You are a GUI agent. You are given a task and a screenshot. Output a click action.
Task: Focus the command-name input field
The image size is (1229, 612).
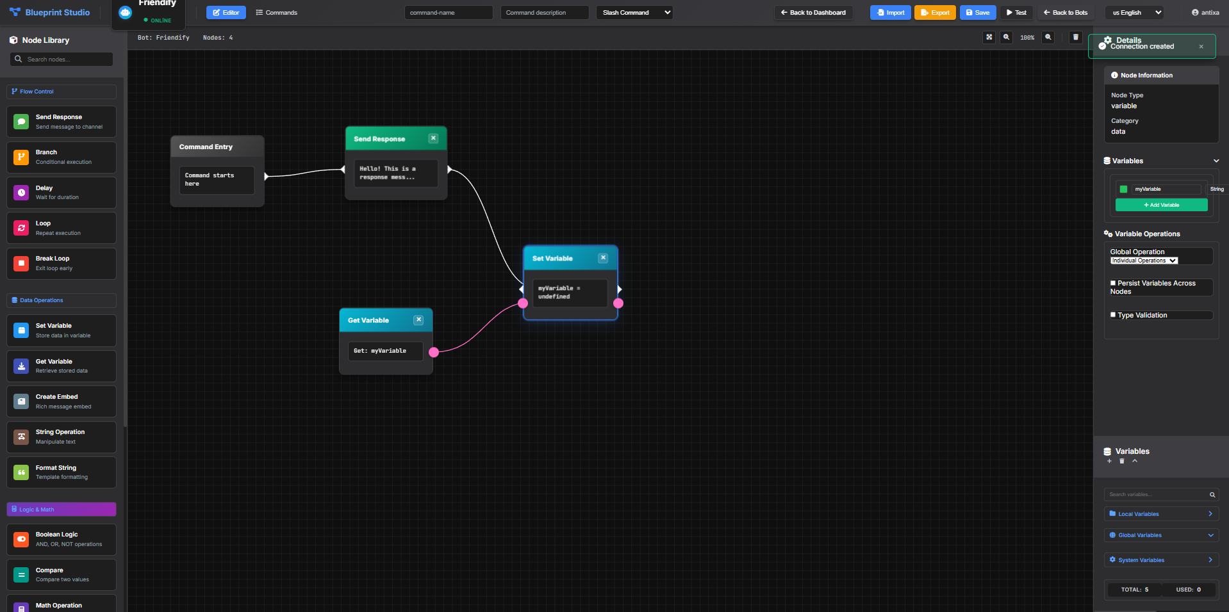point(449,12)
